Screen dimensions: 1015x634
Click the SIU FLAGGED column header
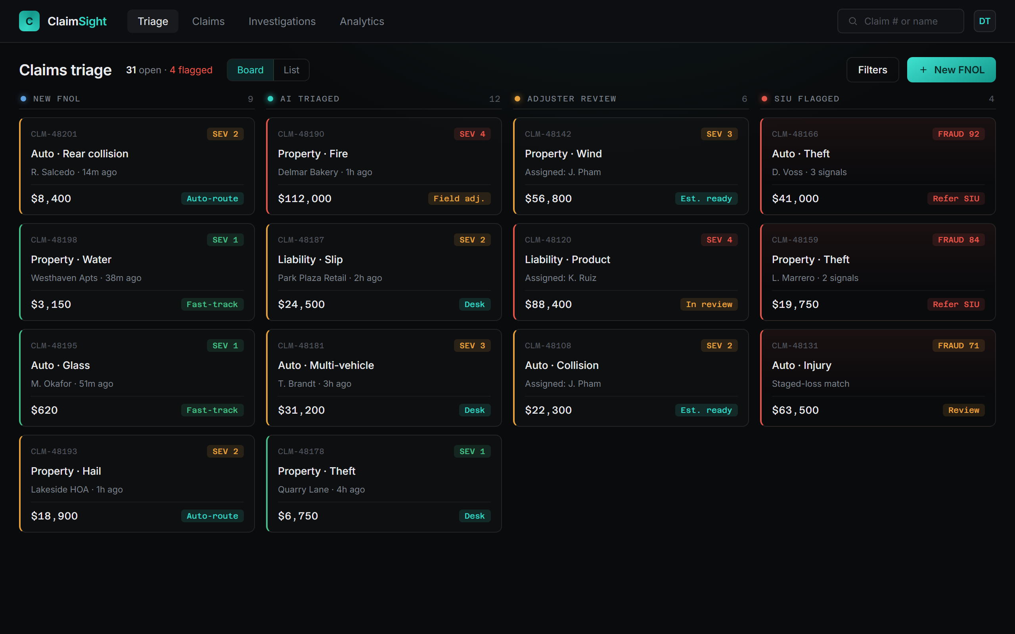[x=878, y=99]
